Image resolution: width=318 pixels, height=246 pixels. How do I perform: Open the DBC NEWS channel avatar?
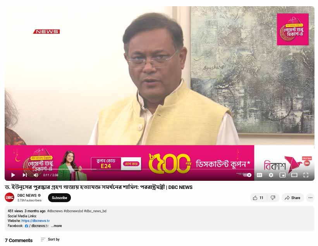point(10,197)
